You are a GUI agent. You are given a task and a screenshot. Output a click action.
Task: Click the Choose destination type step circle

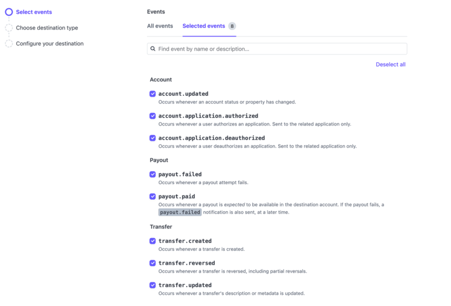click(9, 28)
